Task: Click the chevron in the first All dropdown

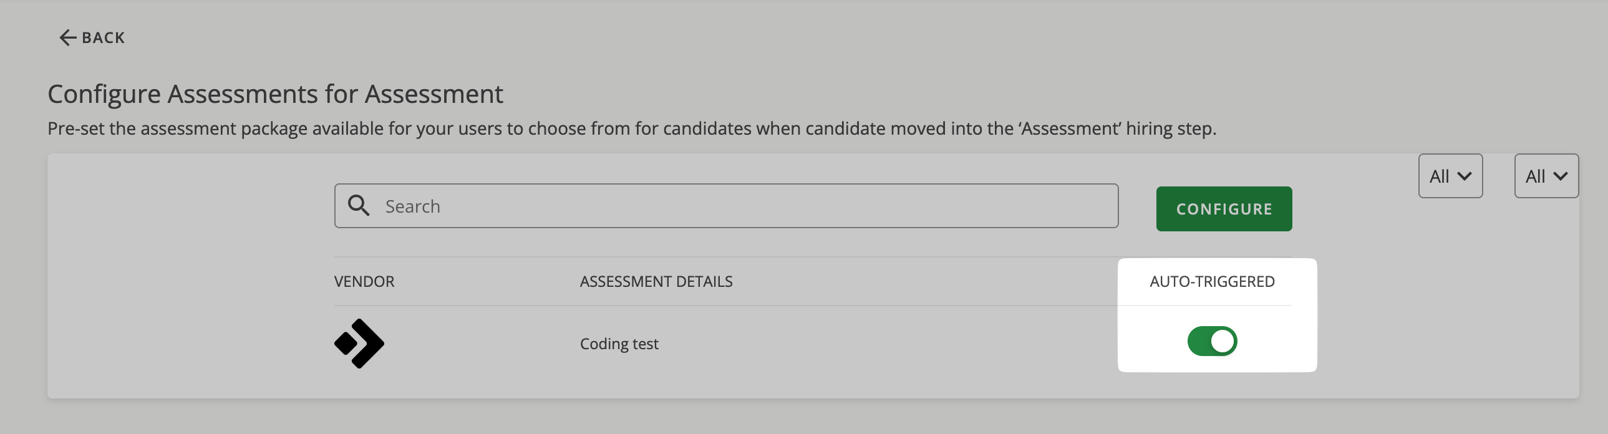Action: click(x=1465, y=176)
